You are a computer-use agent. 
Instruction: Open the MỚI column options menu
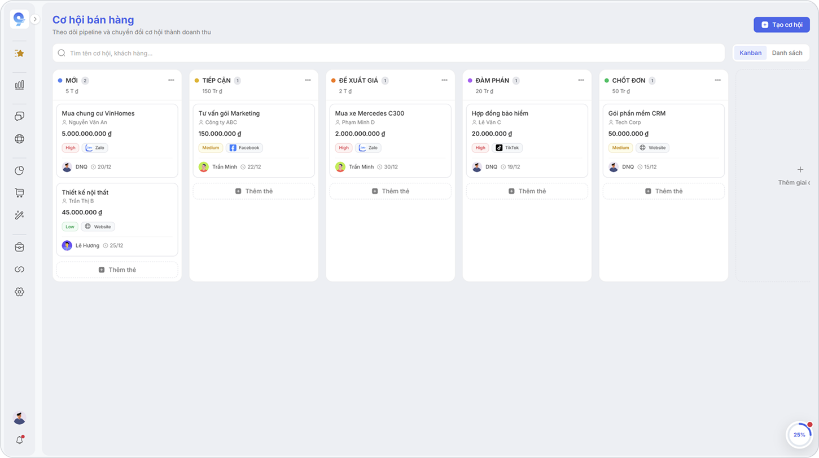[171, 81]
